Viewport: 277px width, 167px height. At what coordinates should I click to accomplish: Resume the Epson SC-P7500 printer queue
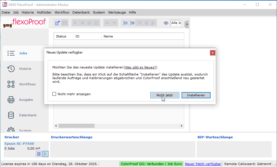45,154
